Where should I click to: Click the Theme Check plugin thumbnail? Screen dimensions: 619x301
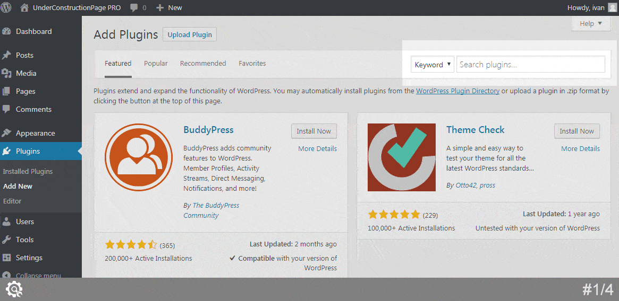[401, 157]
